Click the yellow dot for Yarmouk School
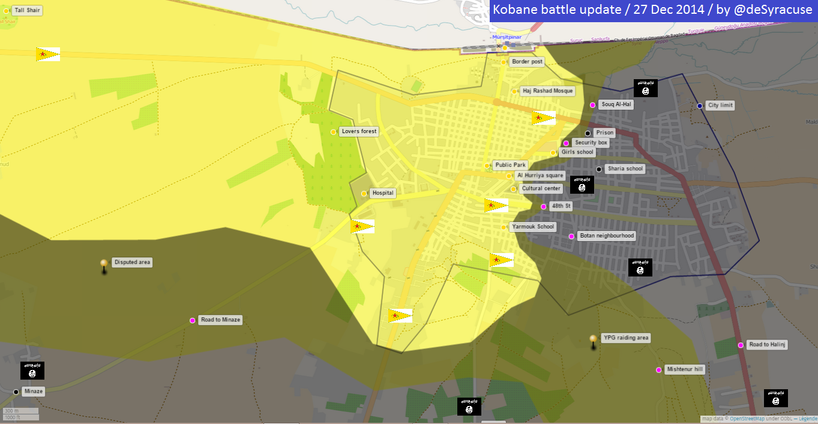The image size is (818, 424). click(504, 227)
